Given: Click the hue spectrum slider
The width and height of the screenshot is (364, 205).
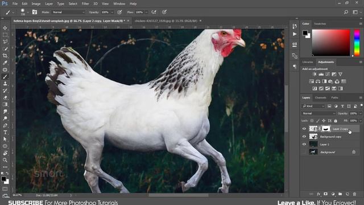Looking at the screenshot, I should pyautogui.click(x=357, y=43).
